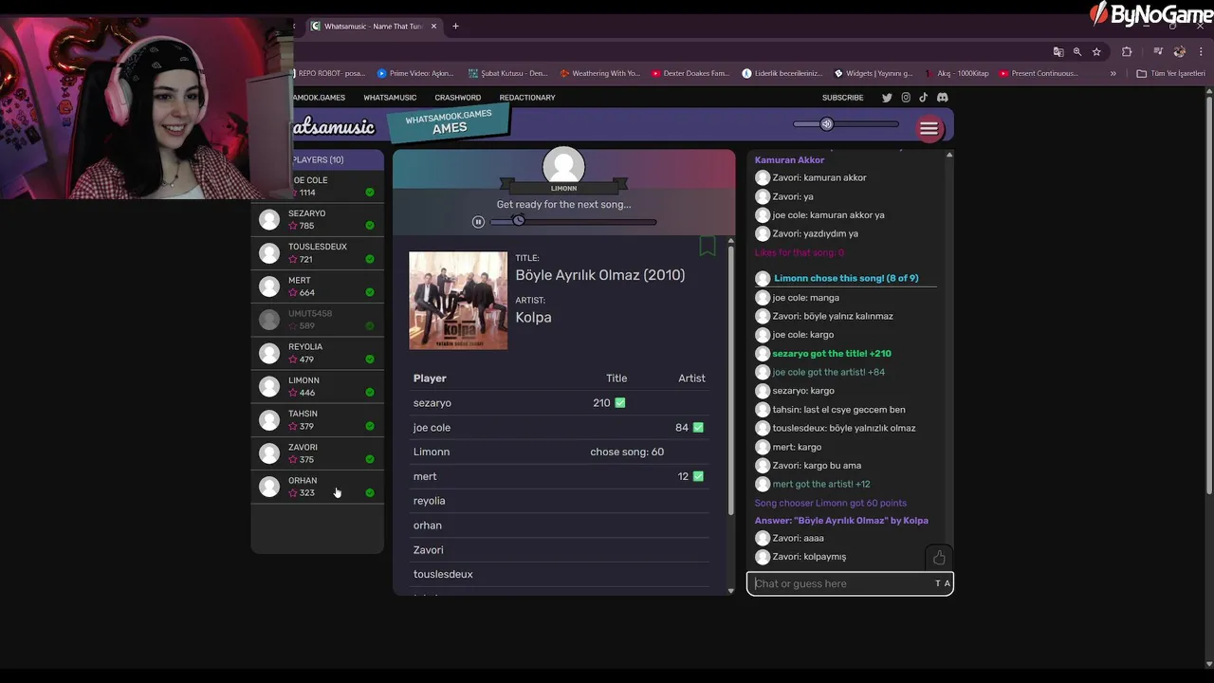Open the hamburger menu button
The width and height of the screenshot is (1214, 683).
click(x=929, y=128)
